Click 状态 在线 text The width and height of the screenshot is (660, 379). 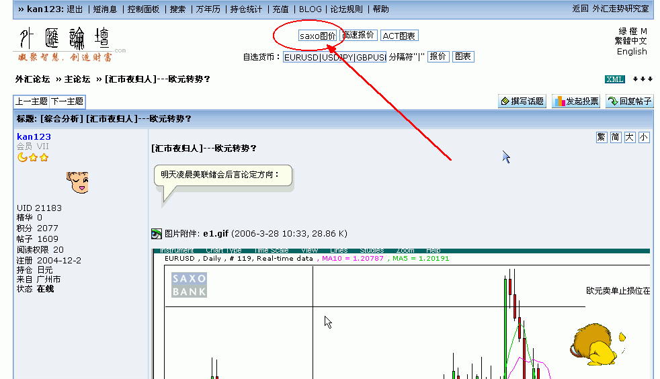pyautogui.click(x=36, y=289)
